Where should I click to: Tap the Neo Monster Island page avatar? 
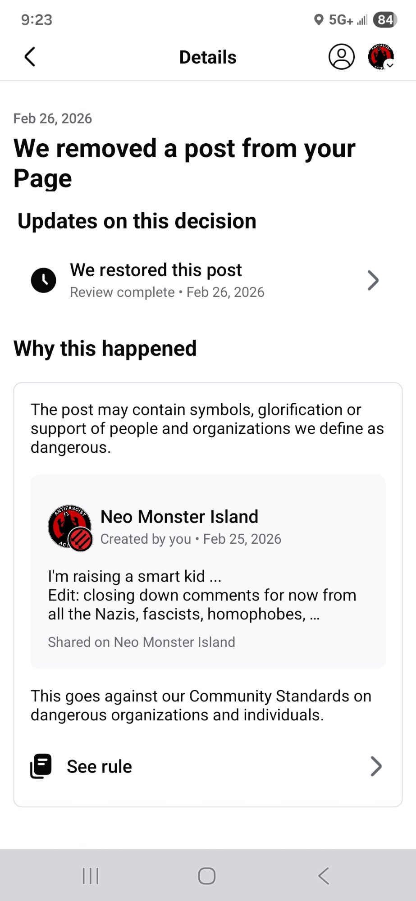pyautogui.click(x=70, y=527)
